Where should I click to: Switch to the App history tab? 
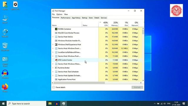click(x=76, y=18)
